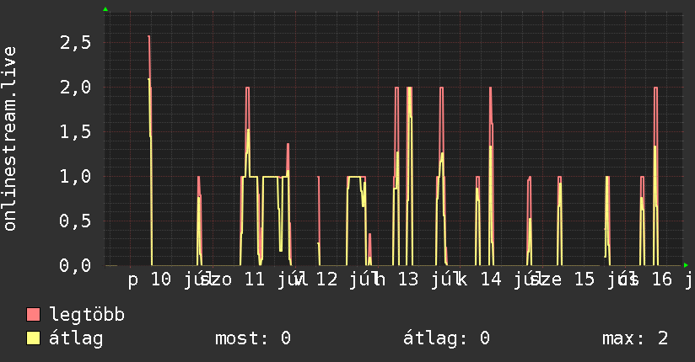This screenshot has width=695, height=362.
Task: Click the onlinestream.live vertical axis title
Action: (9, 139)
